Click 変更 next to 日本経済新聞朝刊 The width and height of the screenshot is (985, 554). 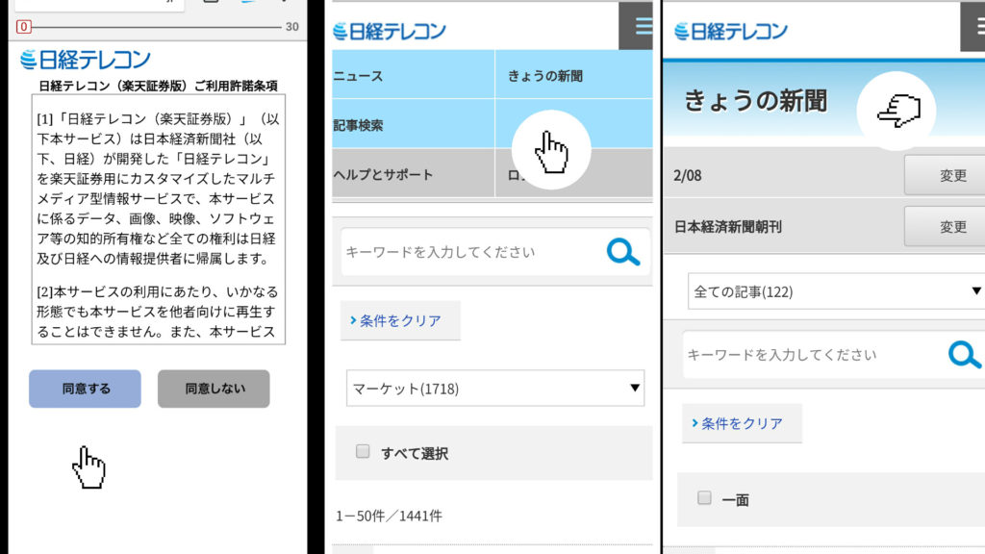tap(945, 227)
